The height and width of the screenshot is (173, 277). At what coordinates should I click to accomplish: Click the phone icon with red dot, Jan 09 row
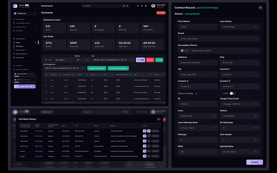tap(149, 136)
